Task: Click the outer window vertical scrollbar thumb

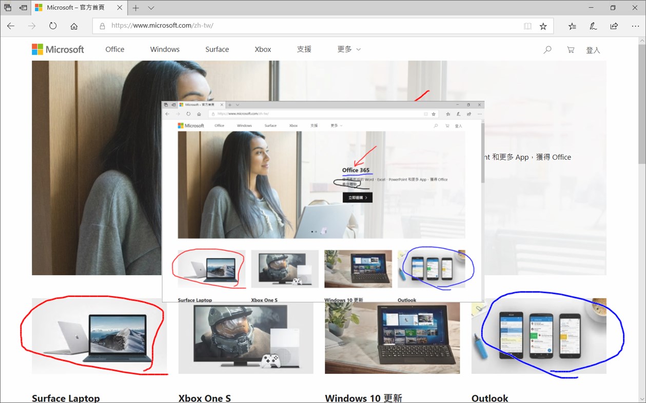Action: coord(641,105)
